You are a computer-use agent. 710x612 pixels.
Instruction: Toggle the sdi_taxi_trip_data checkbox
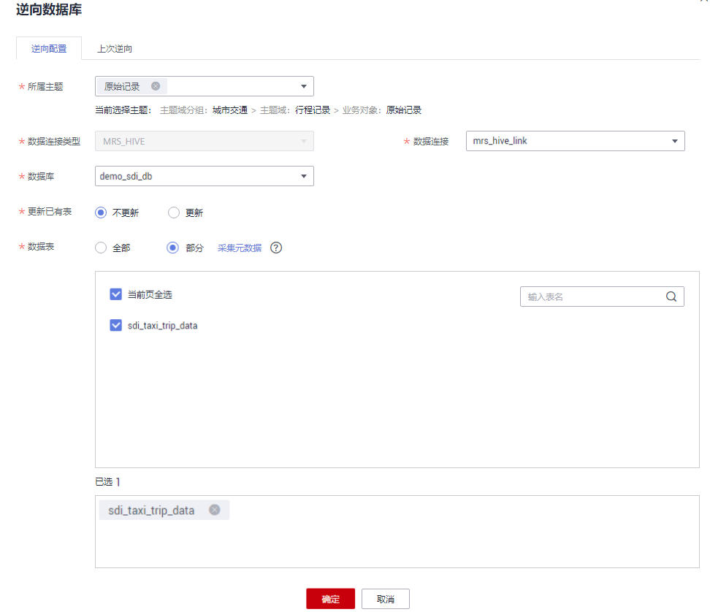pyautogui.click(x=115, y=326)
